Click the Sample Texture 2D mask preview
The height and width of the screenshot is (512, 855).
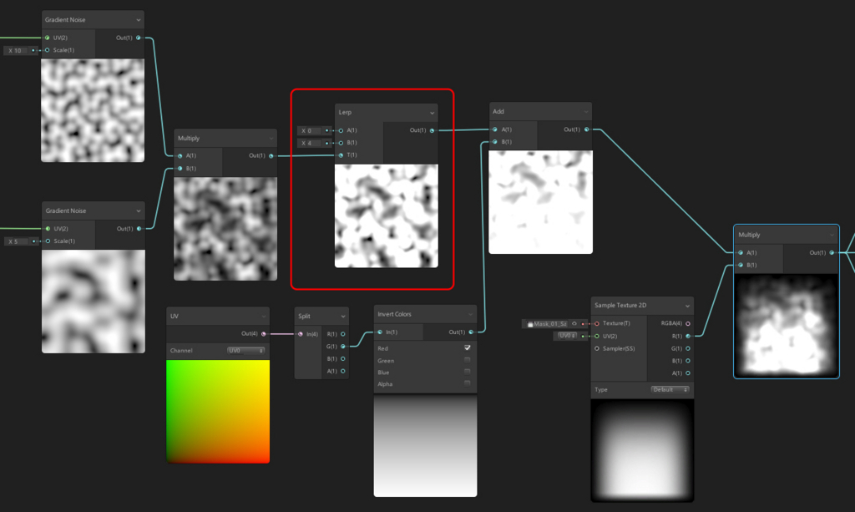[642, 450]
